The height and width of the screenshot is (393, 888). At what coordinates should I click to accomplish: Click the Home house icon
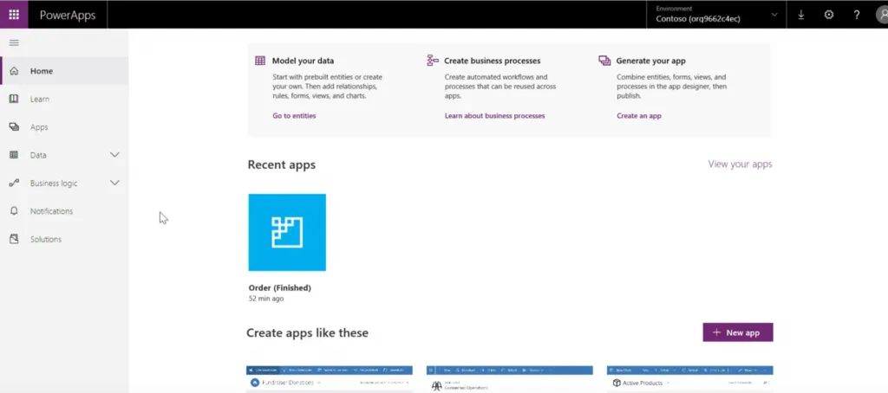[x=14, y=71]
